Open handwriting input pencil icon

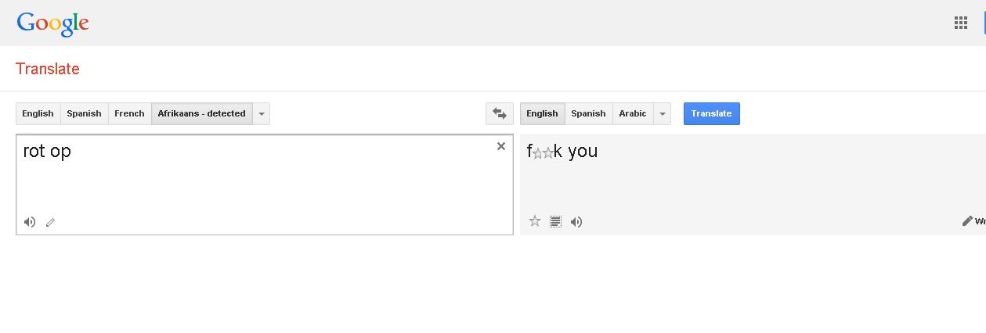pos(50,222)
